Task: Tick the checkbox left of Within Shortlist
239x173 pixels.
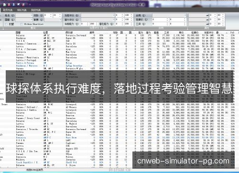Action: [x=6, y=24]
